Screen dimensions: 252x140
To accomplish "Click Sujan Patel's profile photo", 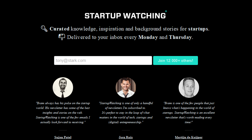I will tap(63, 88).
